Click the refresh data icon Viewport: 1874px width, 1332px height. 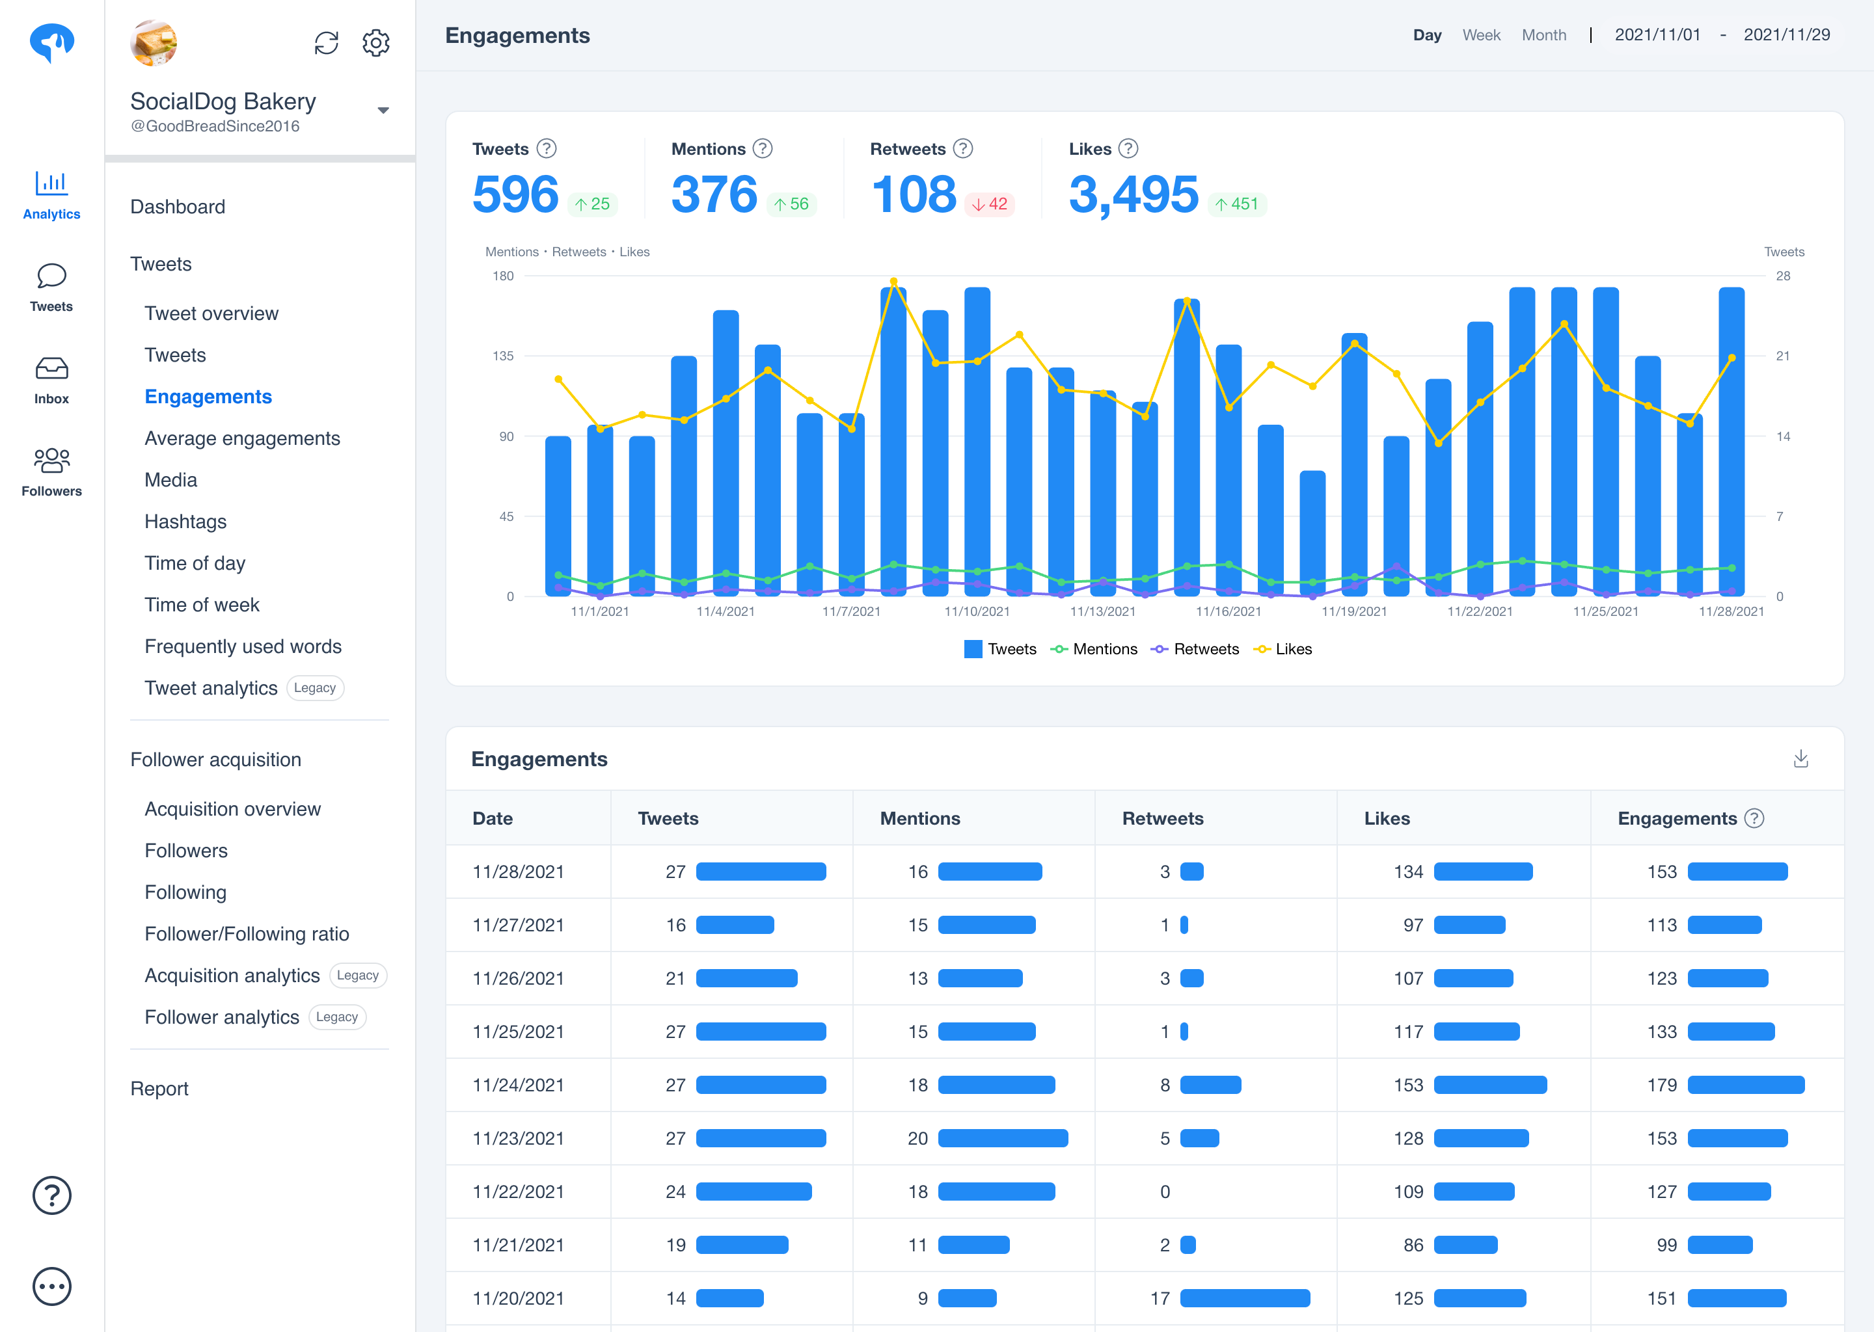pos(327,43)
